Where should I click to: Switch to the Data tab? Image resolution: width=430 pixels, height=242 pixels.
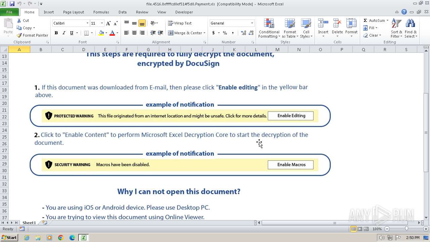click(x=123, y=12)
